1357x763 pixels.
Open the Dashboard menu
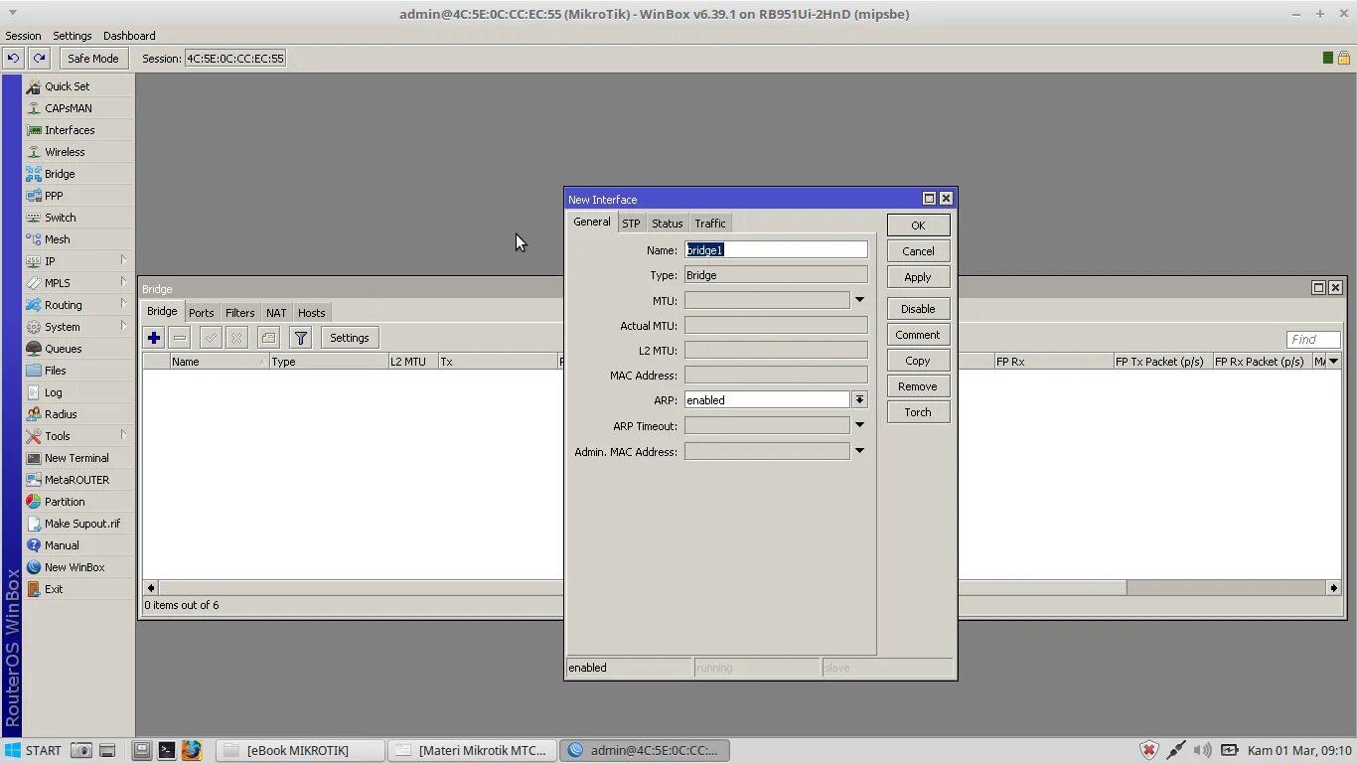[x=129, y=36]
